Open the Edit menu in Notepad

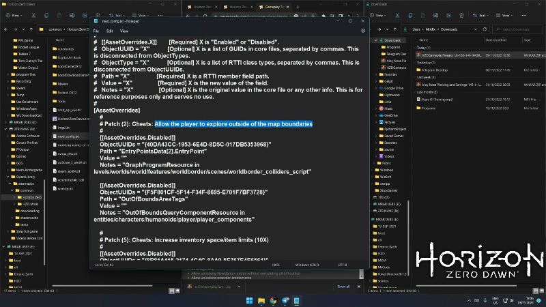click(110, 31)
